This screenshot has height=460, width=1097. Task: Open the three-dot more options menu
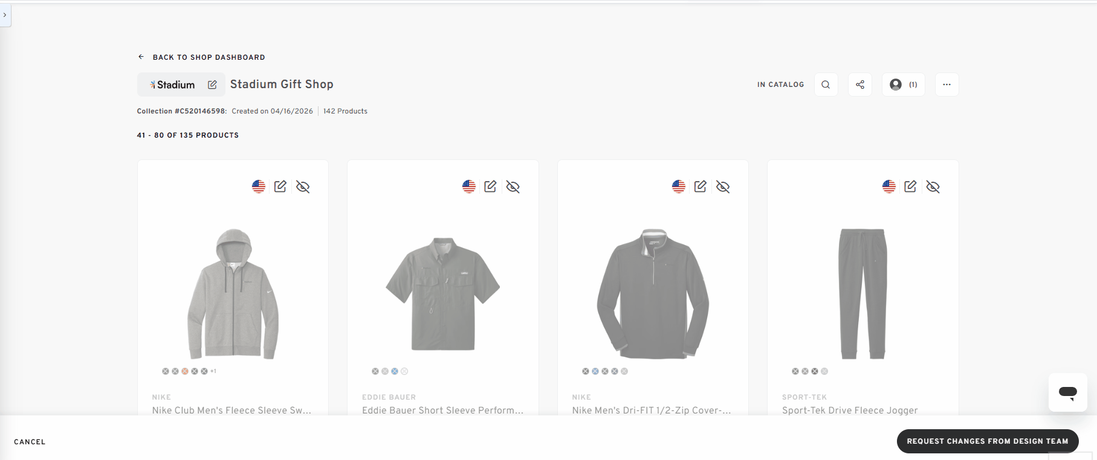point(947,85)
